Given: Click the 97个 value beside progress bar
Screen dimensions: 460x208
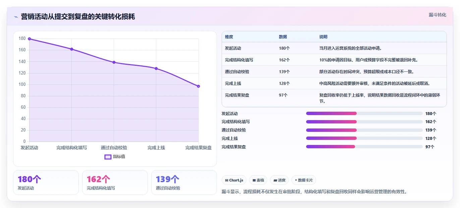Looking at the screenshot, I should pyautogui.click(x=430, y=147).
